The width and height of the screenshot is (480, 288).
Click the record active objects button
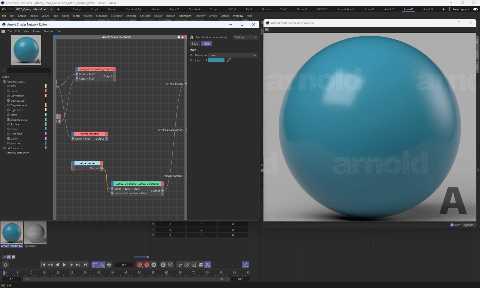pos(140,265)
